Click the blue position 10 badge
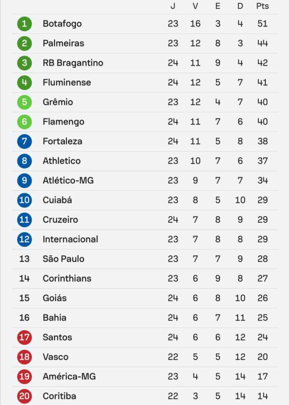Image resolution: width=289 pixels, height=405 pixels. 24,200
